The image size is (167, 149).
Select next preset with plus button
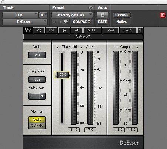click(x=60, y=22)
